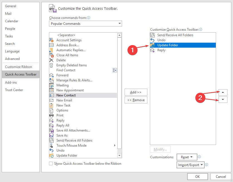Click info icon beside Customize Quick Access Toolbar label
This screenshot has width=233, height=182.
(200, 29)
